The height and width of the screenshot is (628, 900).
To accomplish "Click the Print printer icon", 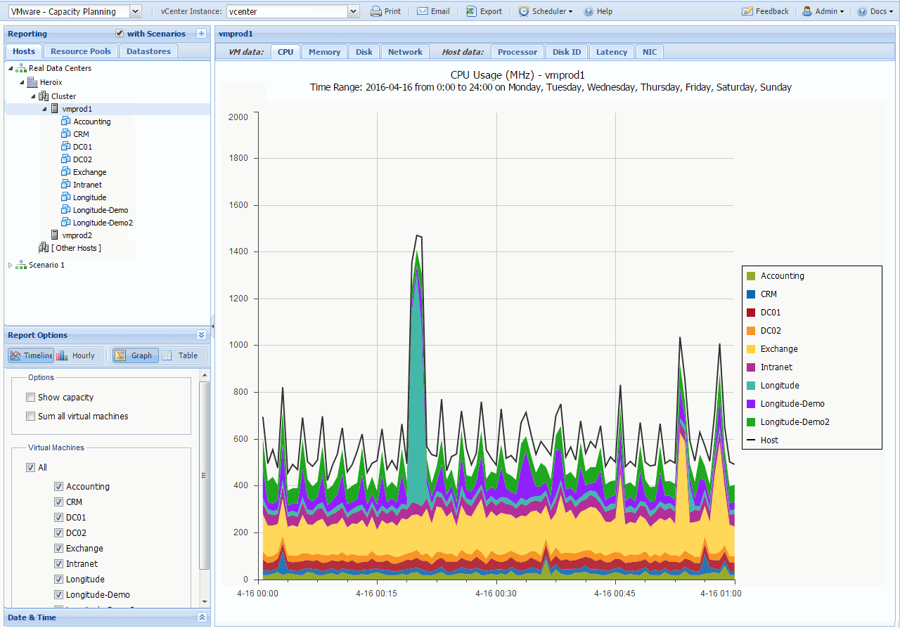I will point(376,11).
